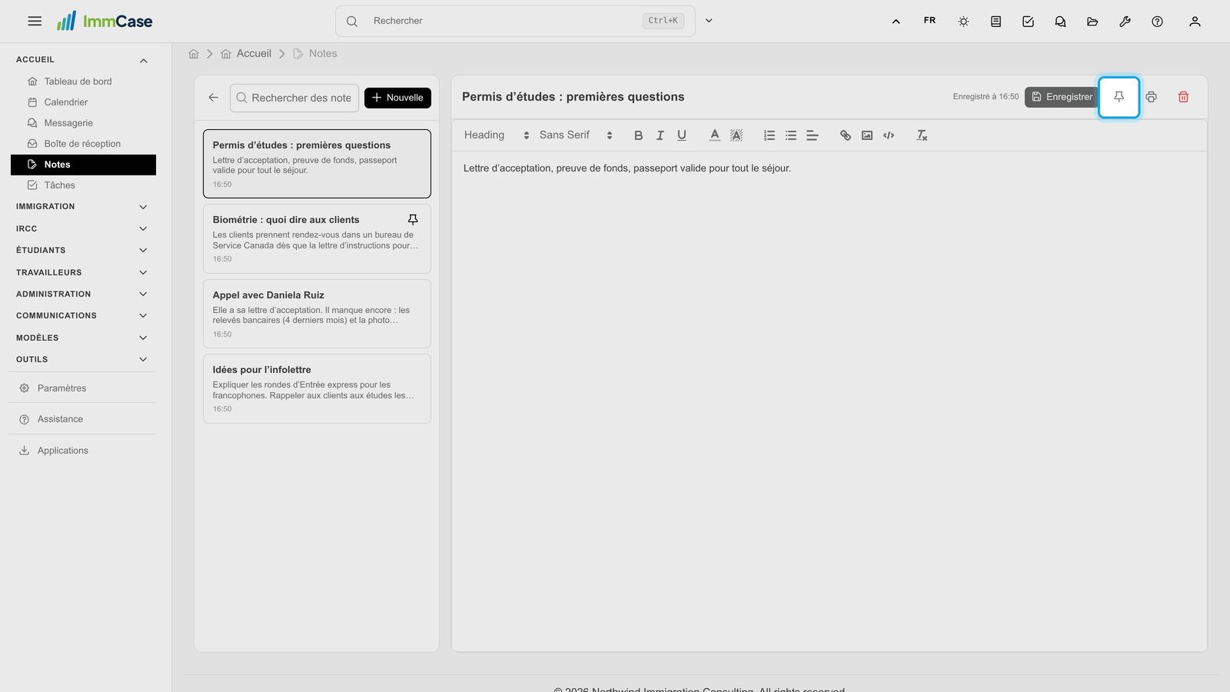Open Calendrier in sidebar
1230x692 pixels.
tap(83, 102)
